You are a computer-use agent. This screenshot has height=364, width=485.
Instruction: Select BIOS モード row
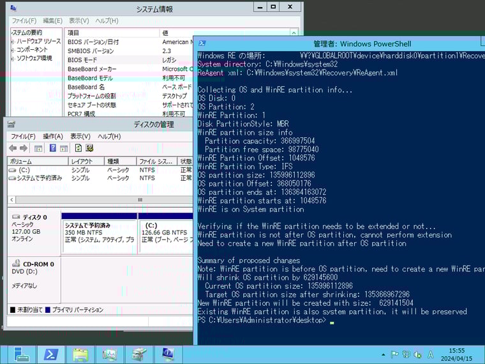(129, 60)
